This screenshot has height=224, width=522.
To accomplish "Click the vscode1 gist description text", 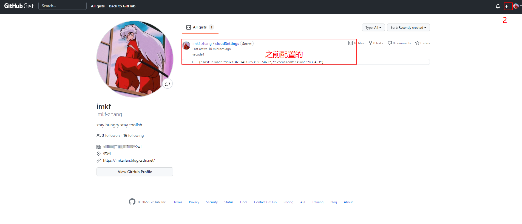I will pos(198,54).
